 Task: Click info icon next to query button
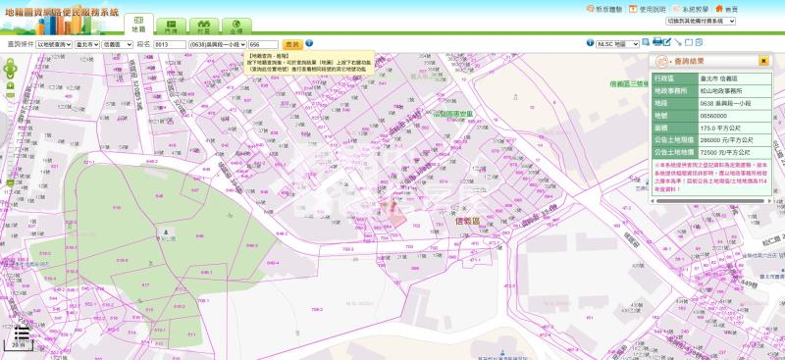(x=309, y=43)
